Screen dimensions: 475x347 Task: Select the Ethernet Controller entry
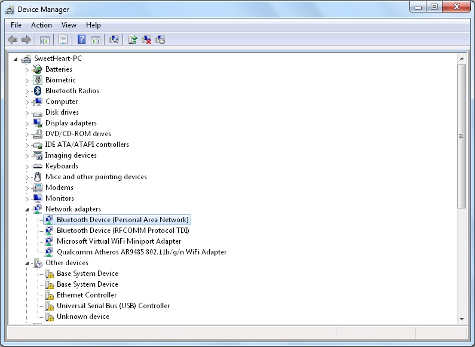tap(87, 295)
